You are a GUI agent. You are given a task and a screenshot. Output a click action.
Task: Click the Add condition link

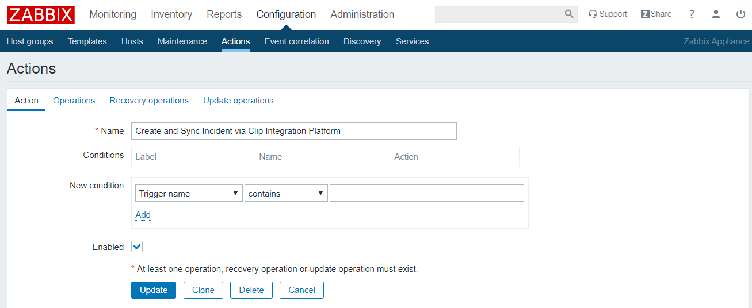pos(143,215)
